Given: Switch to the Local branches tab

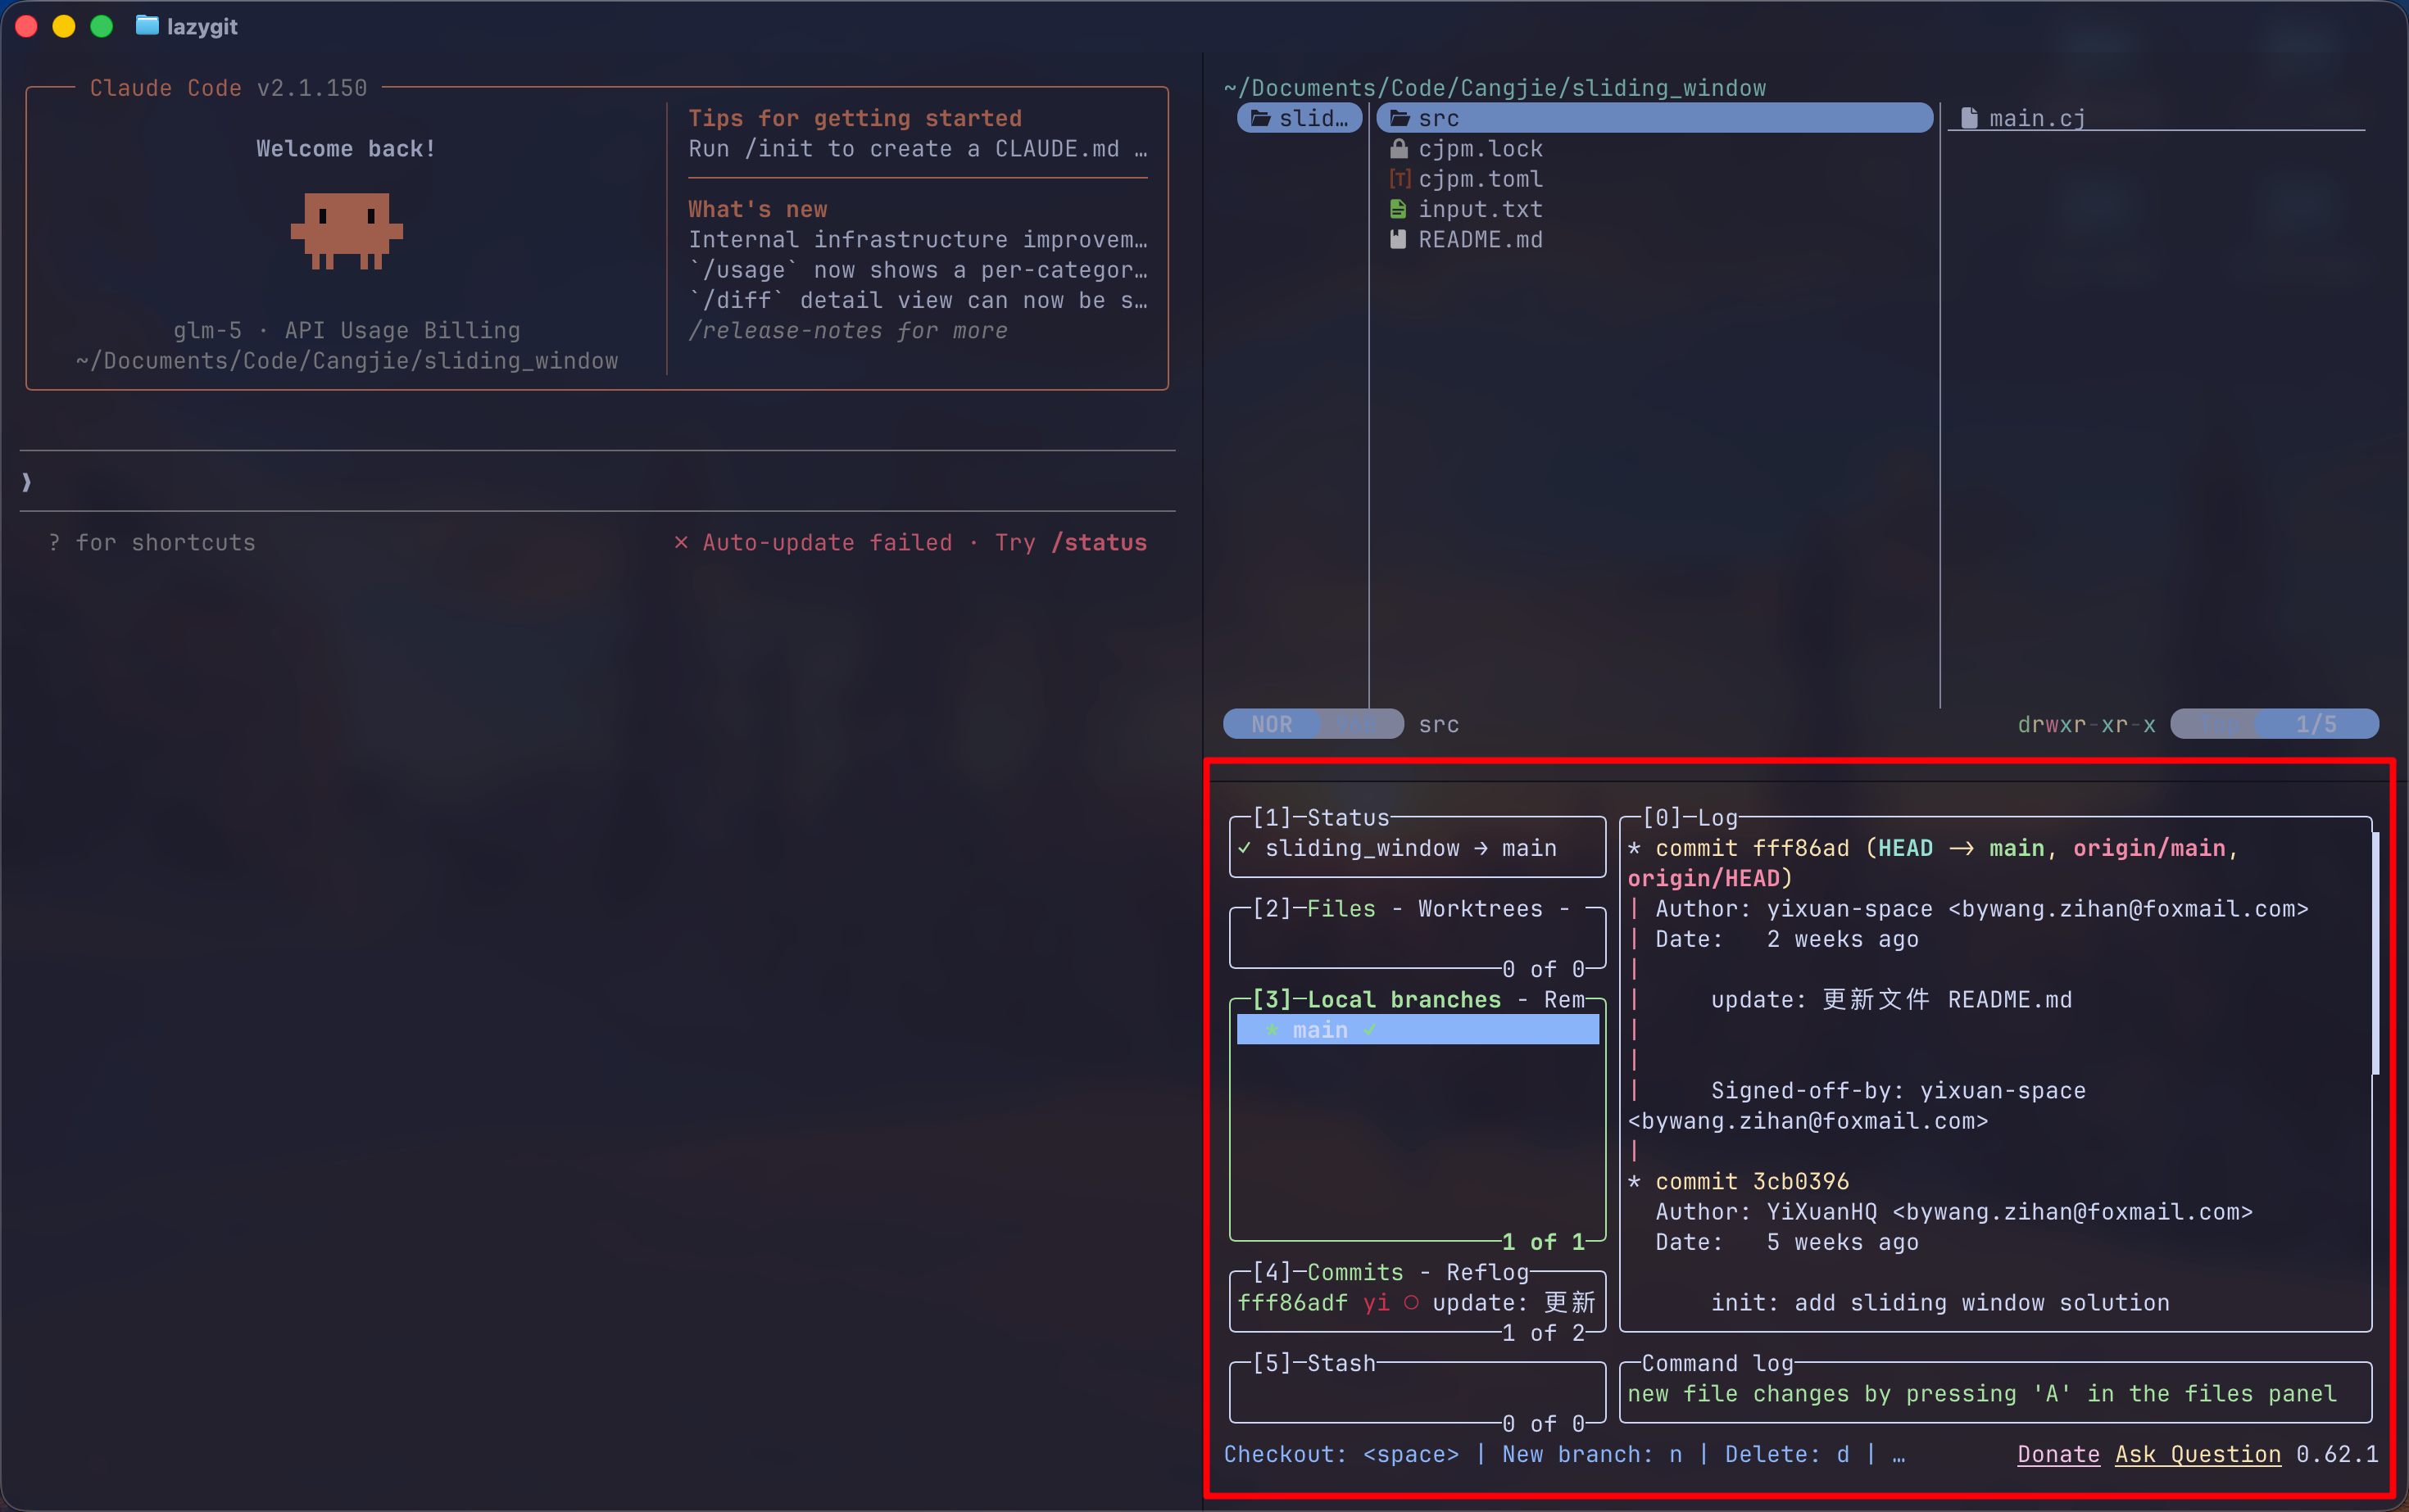Looking at the screenshot, I should (x=1404, y=999).
